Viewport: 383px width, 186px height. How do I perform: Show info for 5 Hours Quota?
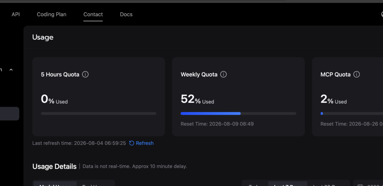point(85,74)
